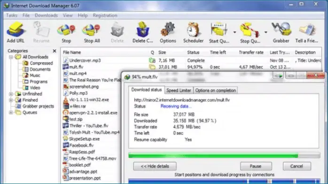
Task: Select Grabber projects in the tree
Action: click(x=35, y=106)
